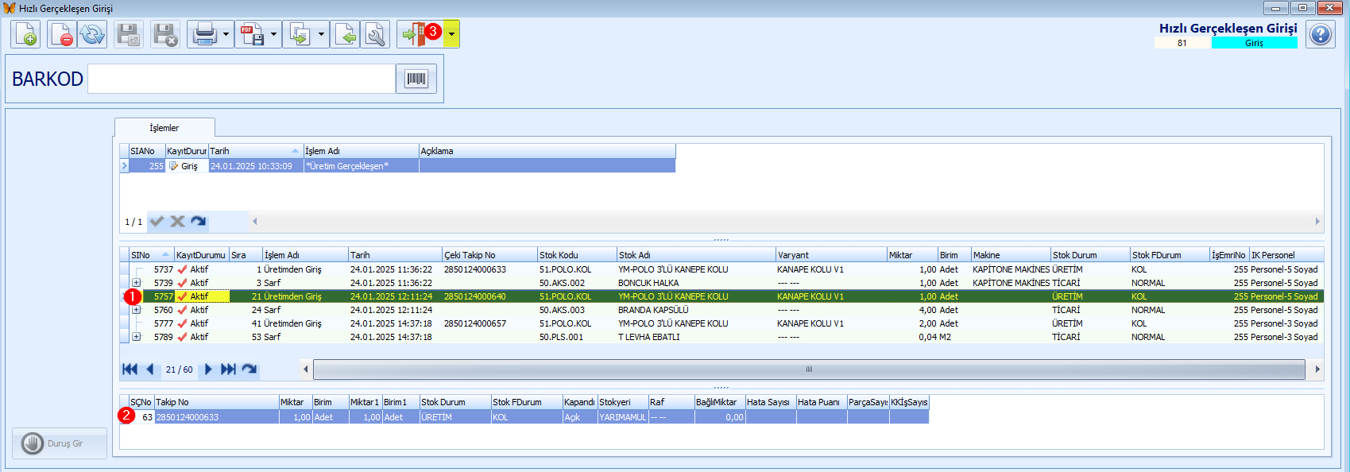The width and height of the screenshot is (1350, 472).
Task: Open document settings with the wrench icon
Action: pyautogui.click(x=376, y=34)
